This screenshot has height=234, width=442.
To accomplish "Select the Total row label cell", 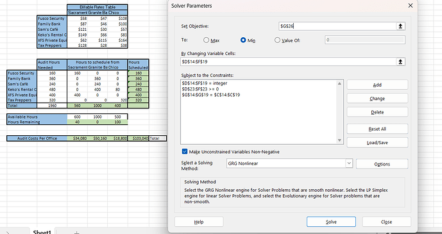I will pyautogui.click(x=22, y=106).
